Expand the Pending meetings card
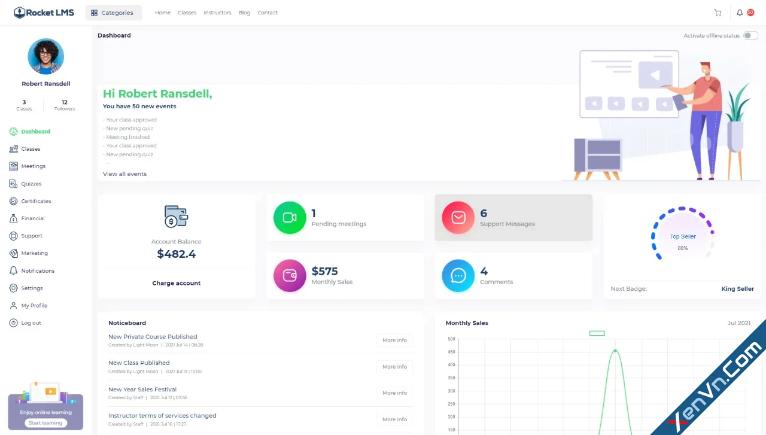Viewport: 766px width, 435px height. coord(345,217)
